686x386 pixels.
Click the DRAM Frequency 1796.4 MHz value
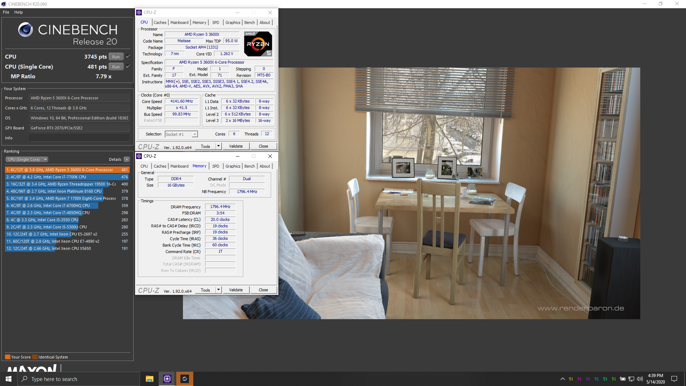(220, 207)
